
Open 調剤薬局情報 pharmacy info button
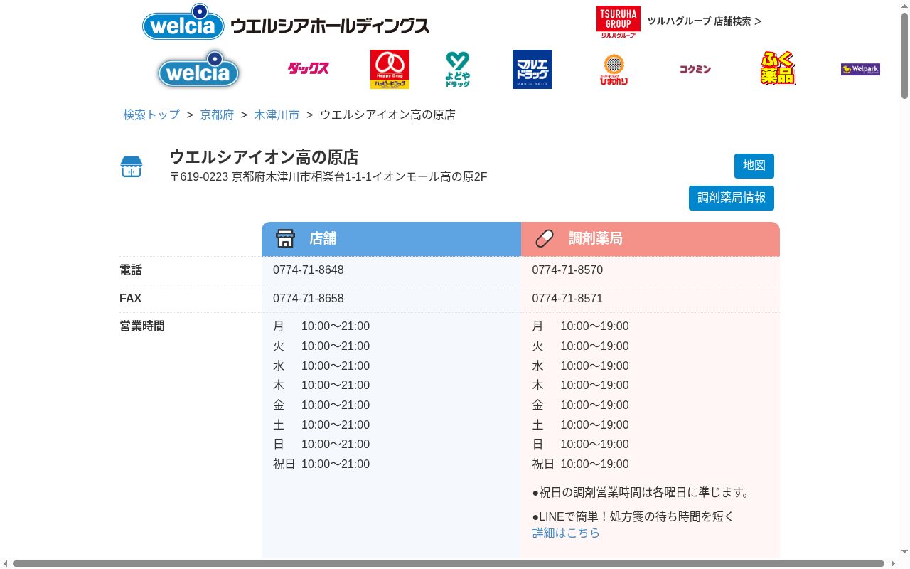[x=732, y=198]
